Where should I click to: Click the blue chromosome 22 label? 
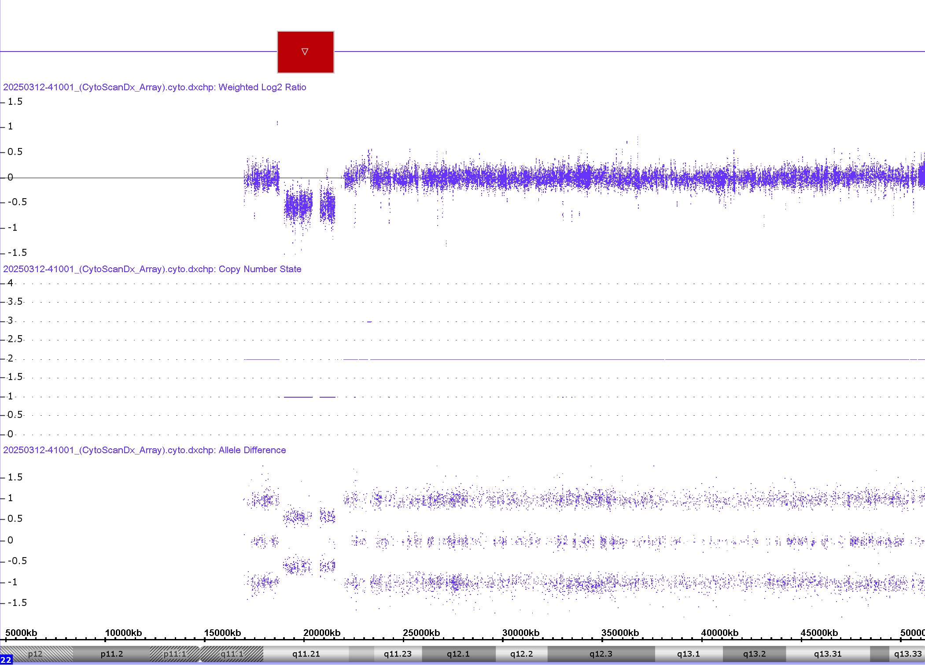coord(6,660)
